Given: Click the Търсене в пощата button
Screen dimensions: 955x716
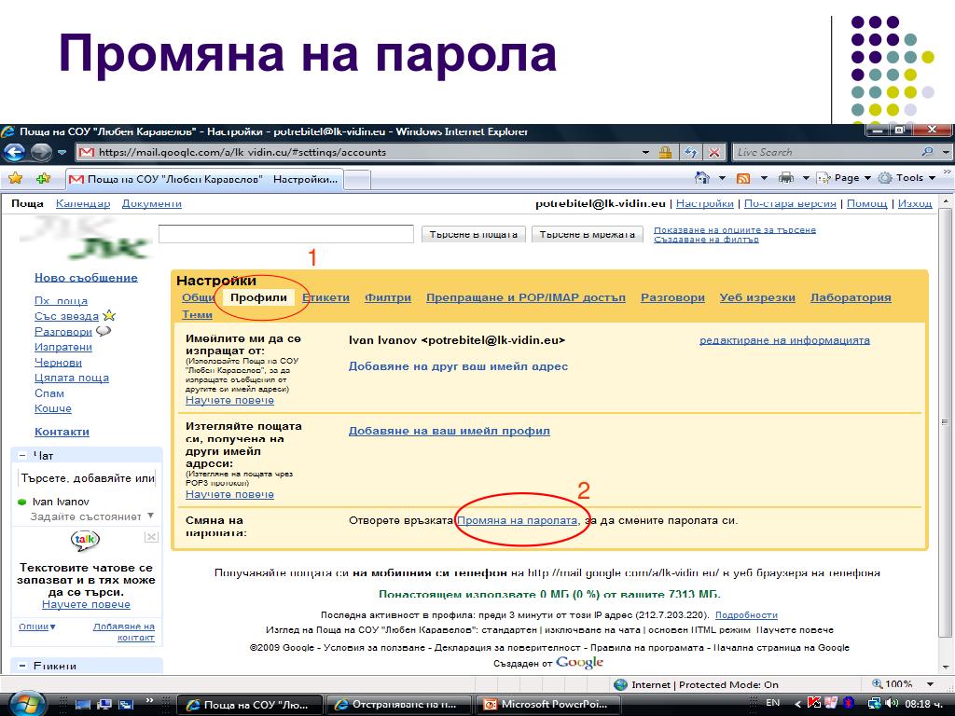Looking at the screenshot, I should [x=473, y=234].
